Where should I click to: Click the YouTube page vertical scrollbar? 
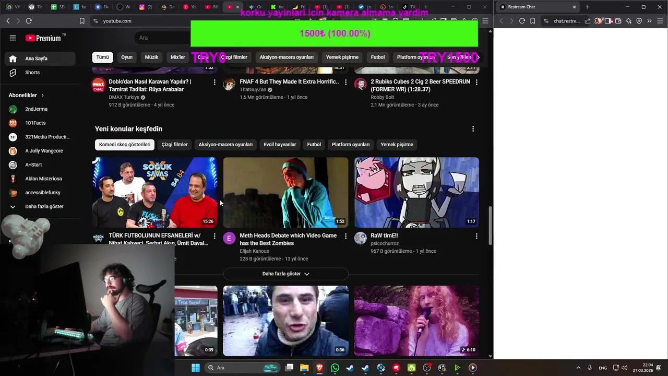490,226
